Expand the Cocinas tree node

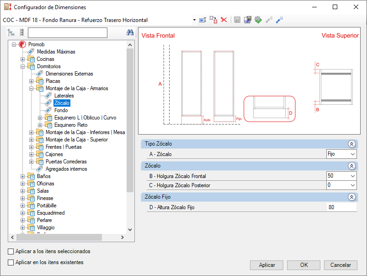[x=22, y=60]
